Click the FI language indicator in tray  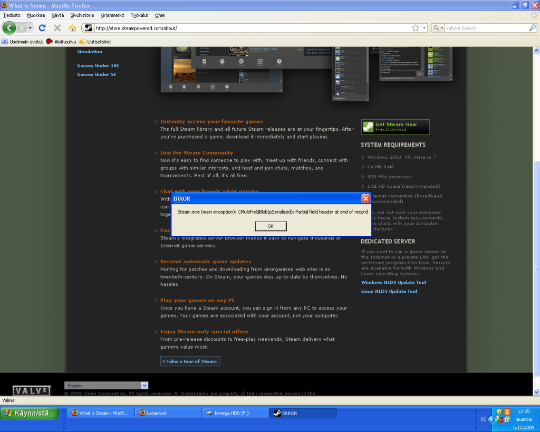coord(484,419)
